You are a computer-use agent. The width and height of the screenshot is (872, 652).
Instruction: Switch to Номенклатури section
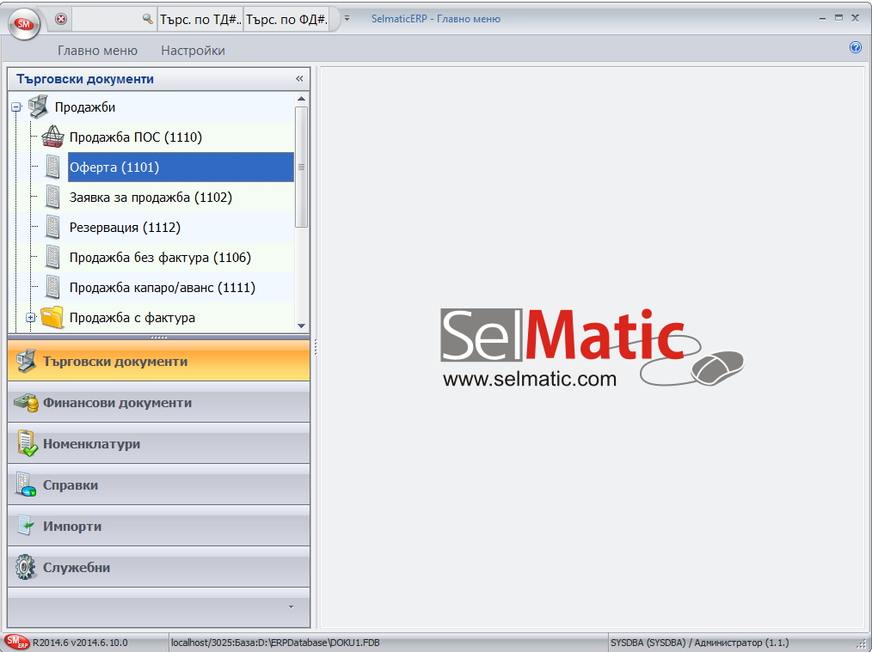pyautogui.click(x=158, y=443)
